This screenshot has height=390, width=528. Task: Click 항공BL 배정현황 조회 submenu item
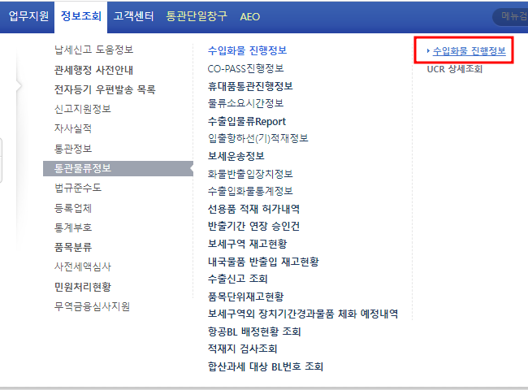coord(254,331)
